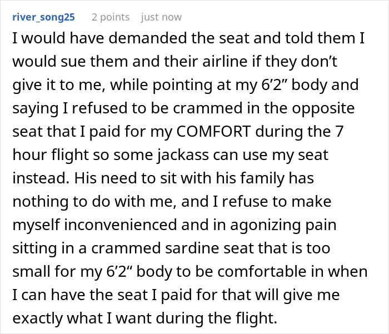Click the "just now" comment timestamp
Screen dimensions: 389x334
tap(161, 17)
